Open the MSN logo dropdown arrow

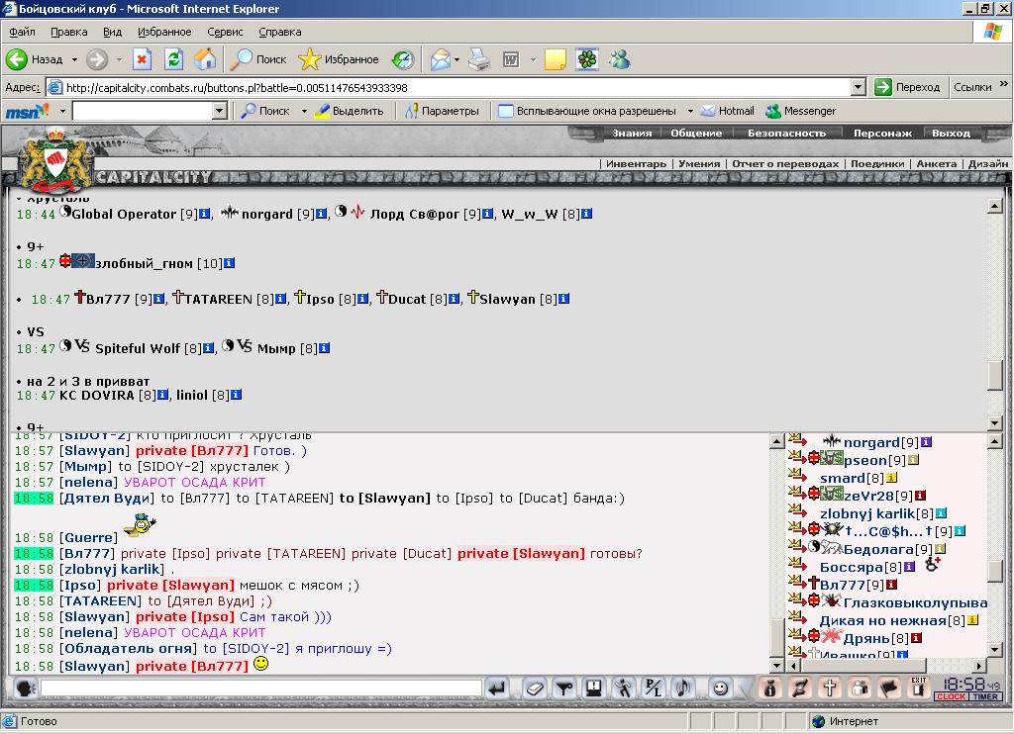(x=62, y=111)
